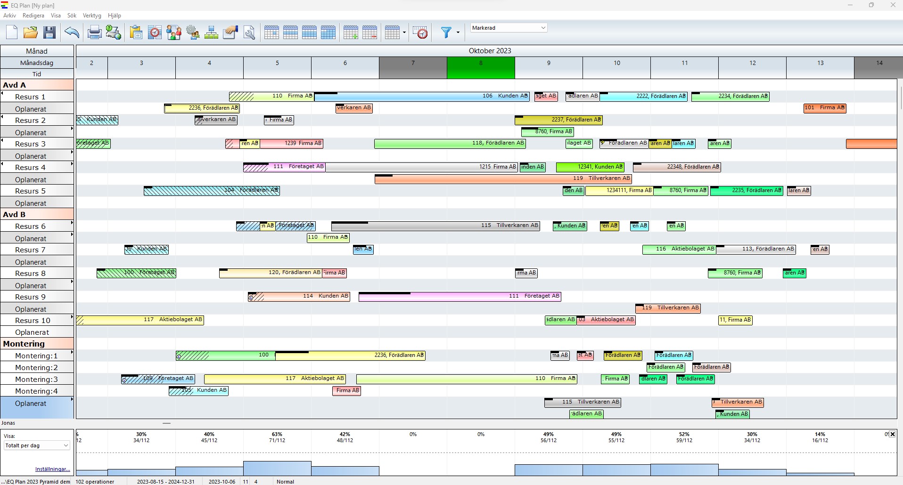Open the Visa menu
The height and width of the screenshot is (485, 903).
(56, 16)
